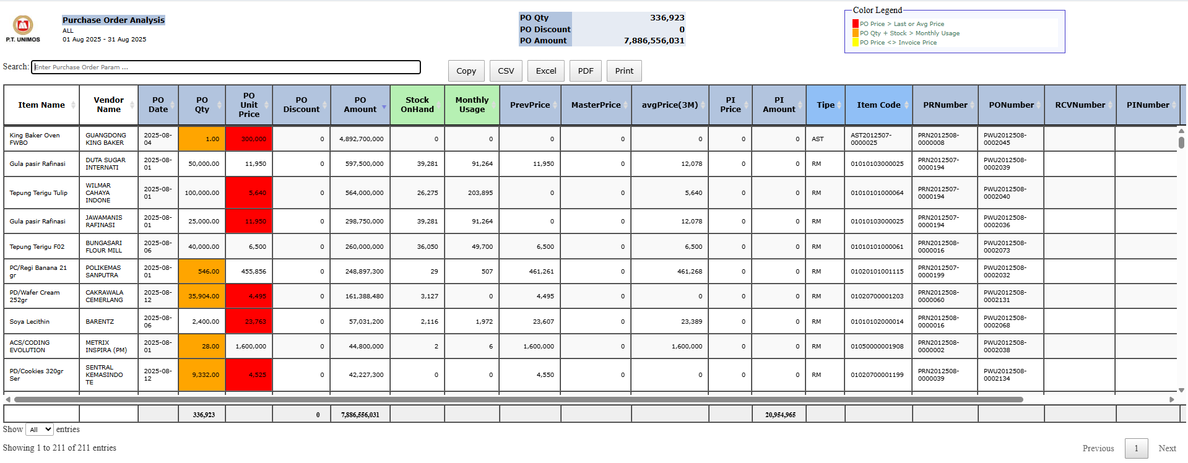The width and height of the screenshot is (1188, 463).
Task: Sort by Tipe column sort icon
Action: (x=839, y=105)
